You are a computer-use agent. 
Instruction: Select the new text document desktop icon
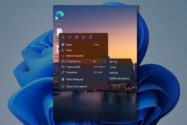(x=58, y=35)
